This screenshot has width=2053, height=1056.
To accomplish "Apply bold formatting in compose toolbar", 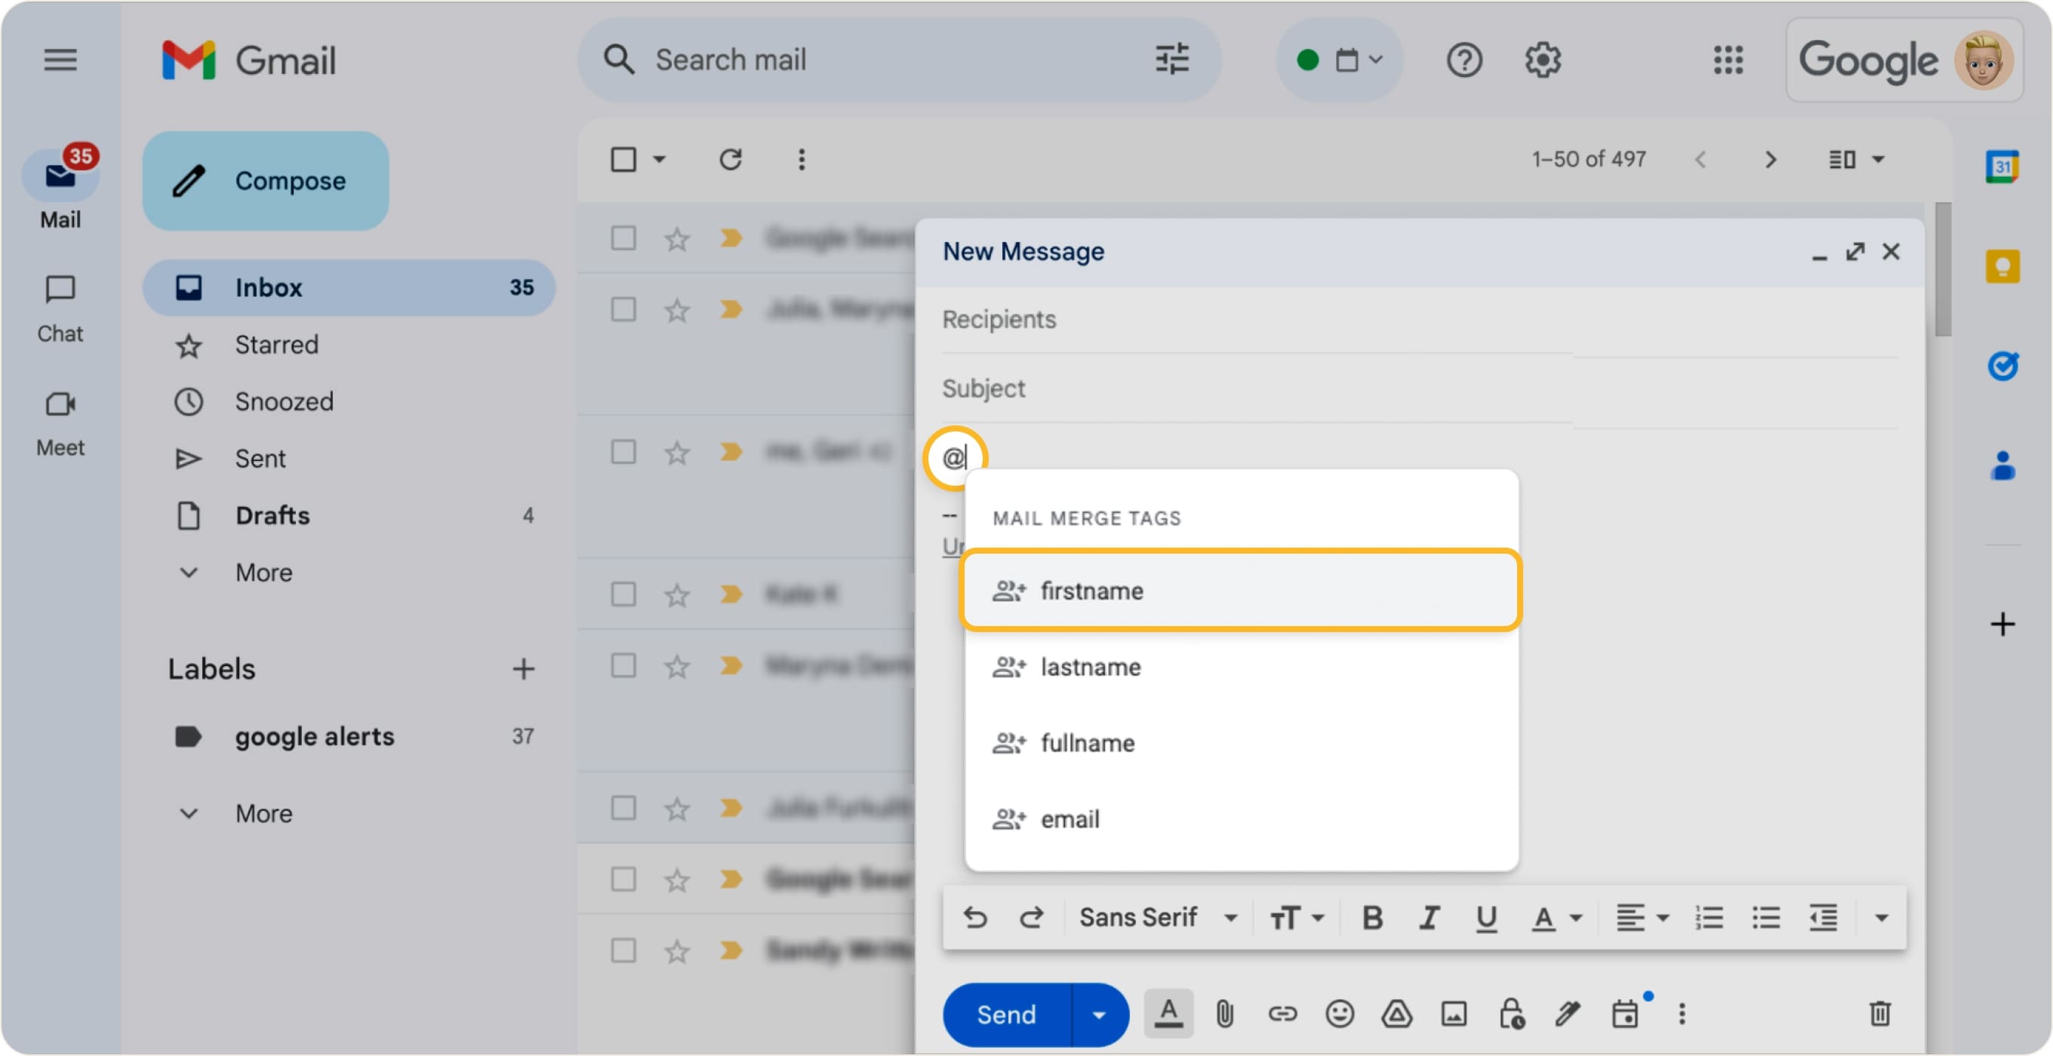I will pos(1371,918).
